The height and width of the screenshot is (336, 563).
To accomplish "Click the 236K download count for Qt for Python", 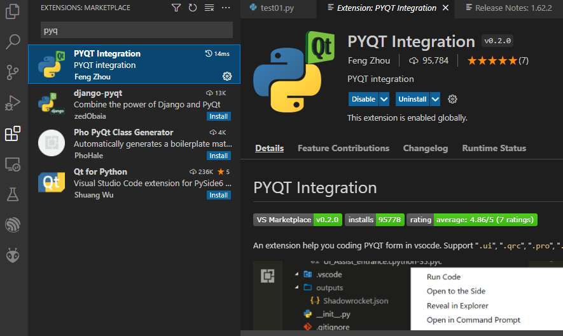I will pyautogui.click(x=202, y=171).
